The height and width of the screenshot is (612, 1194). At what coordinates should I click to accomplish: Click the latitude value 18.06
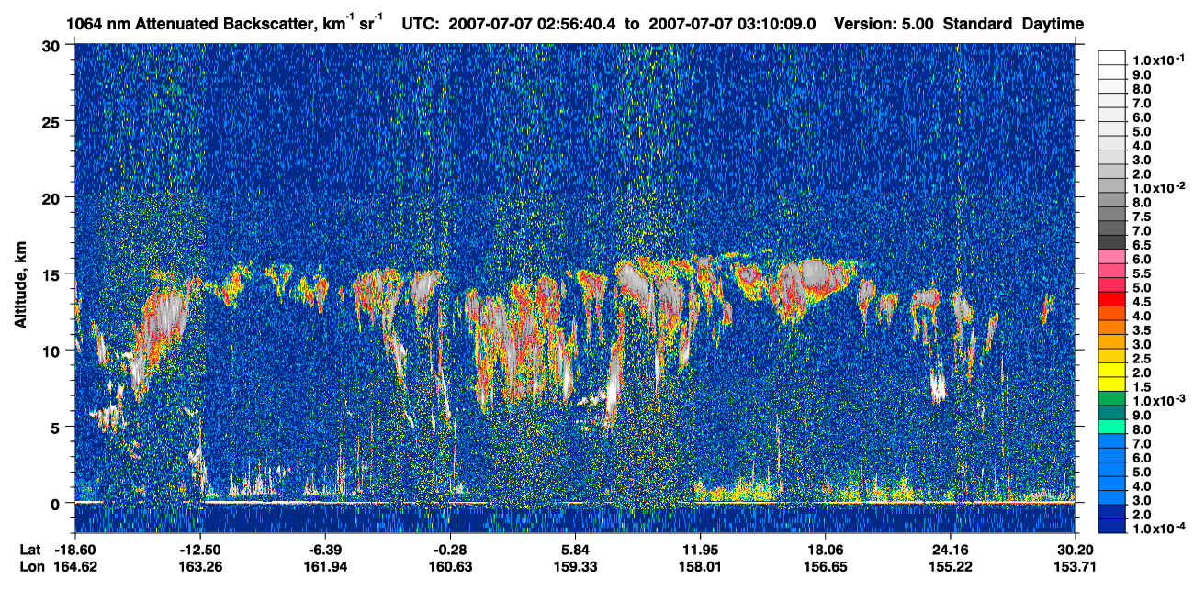(x=825, y=550)
